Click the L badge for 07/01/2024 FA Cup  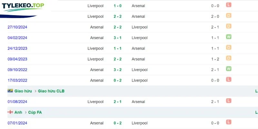coord(229,122)
